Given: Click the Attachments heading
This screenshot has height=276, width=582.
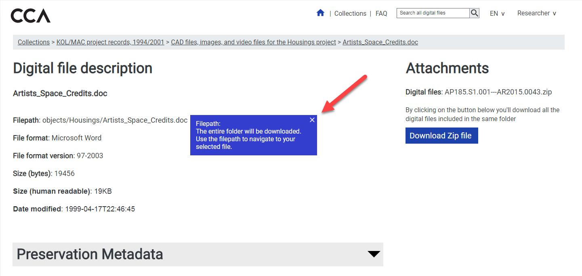Looking at the screenshot, I should pyautogui.click(x=448, y=68).
